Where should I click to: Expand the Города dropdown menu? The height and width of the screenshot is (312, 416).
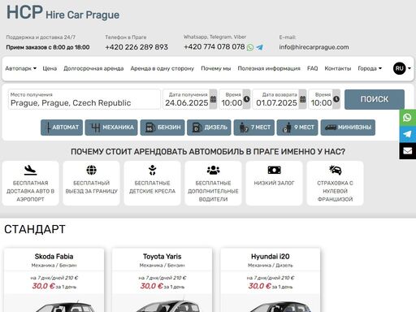point(370,68)
